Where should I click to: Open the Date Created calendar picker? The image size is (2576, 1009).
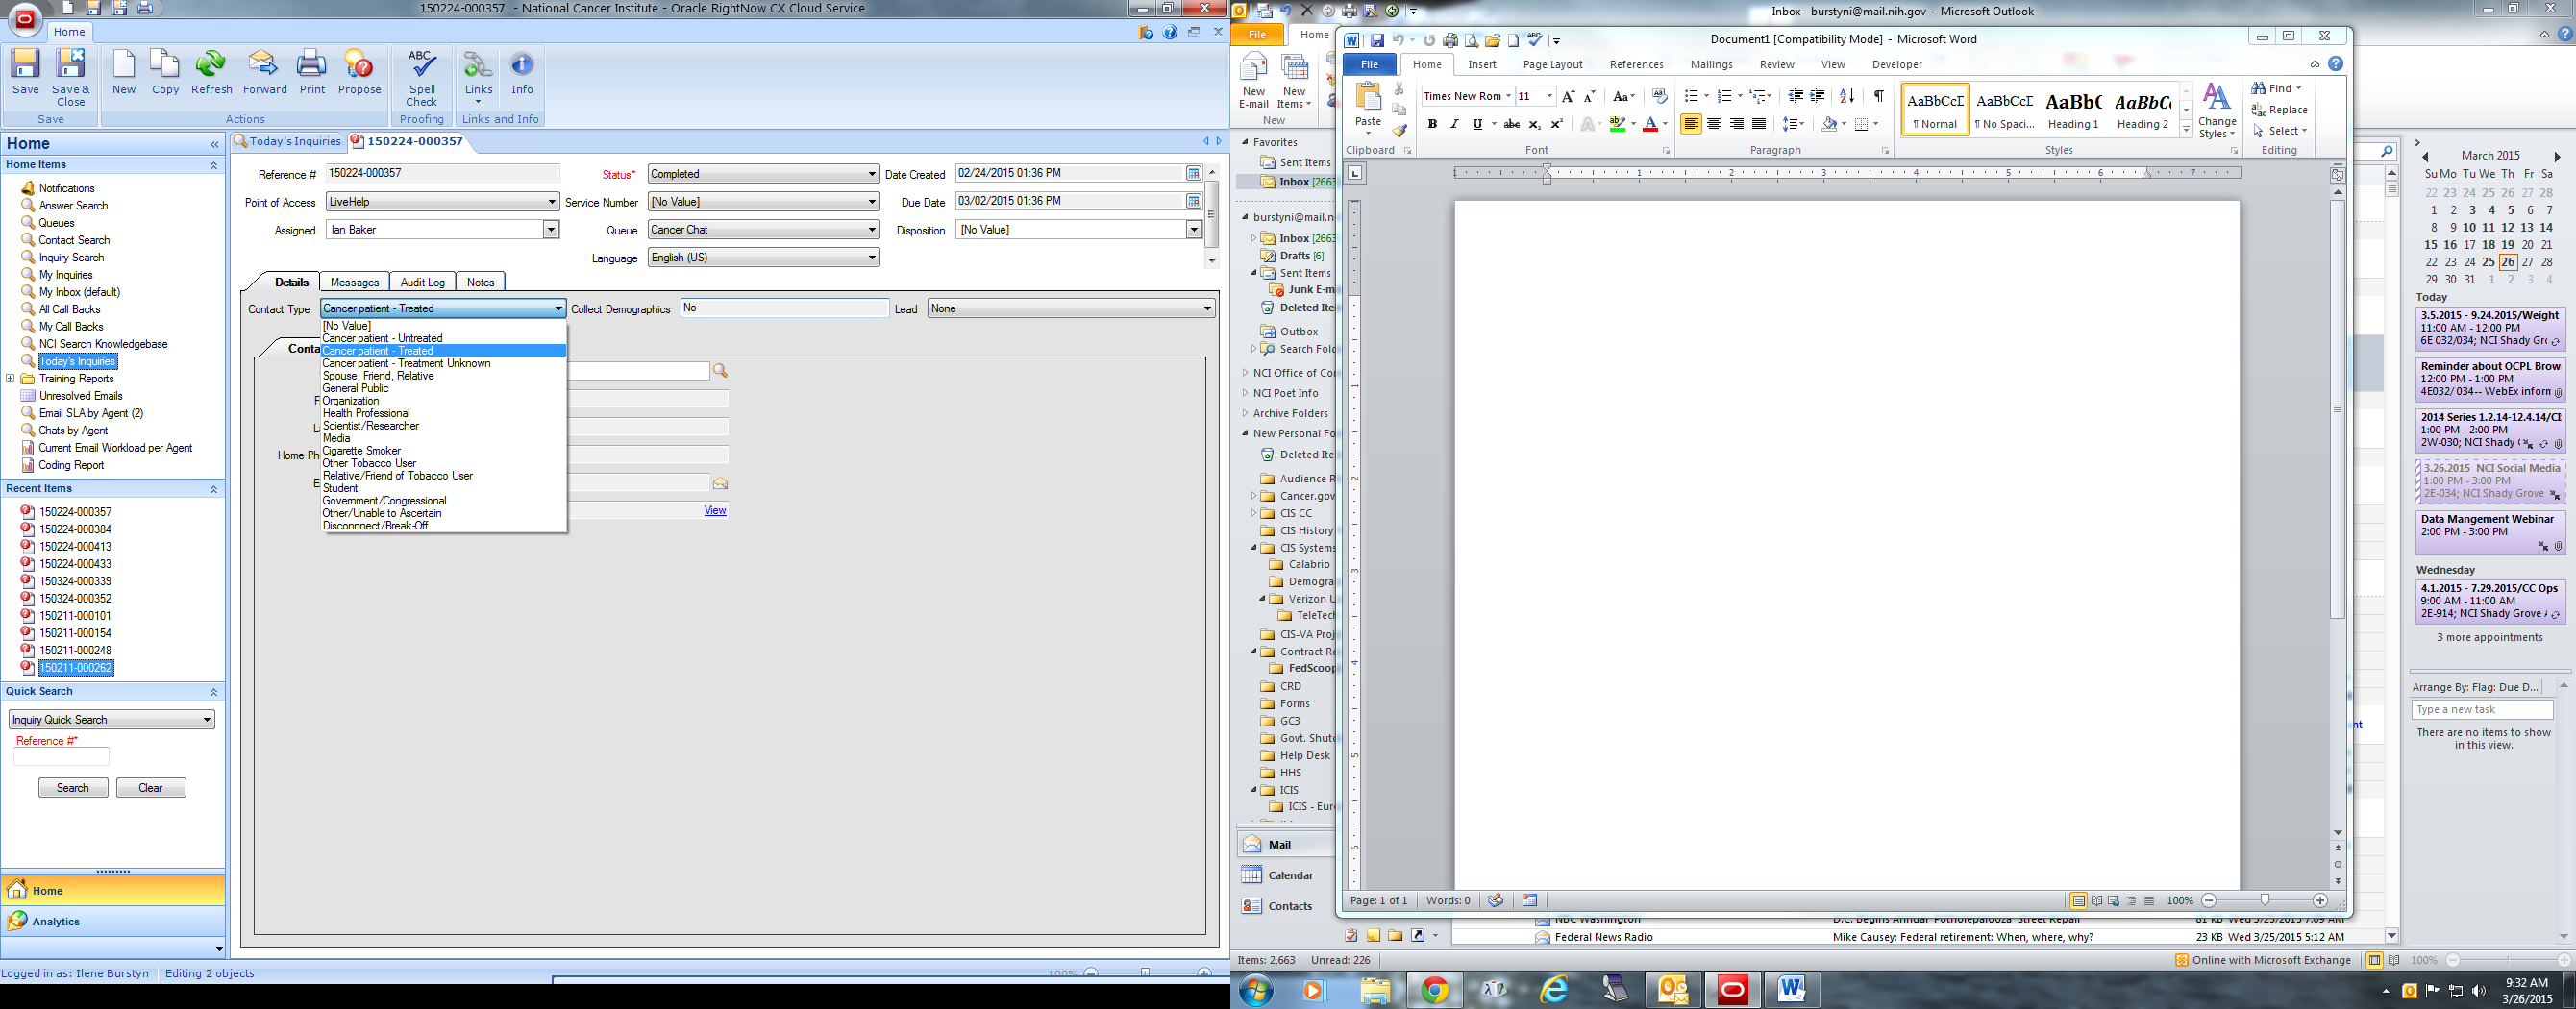(1193, 173)
